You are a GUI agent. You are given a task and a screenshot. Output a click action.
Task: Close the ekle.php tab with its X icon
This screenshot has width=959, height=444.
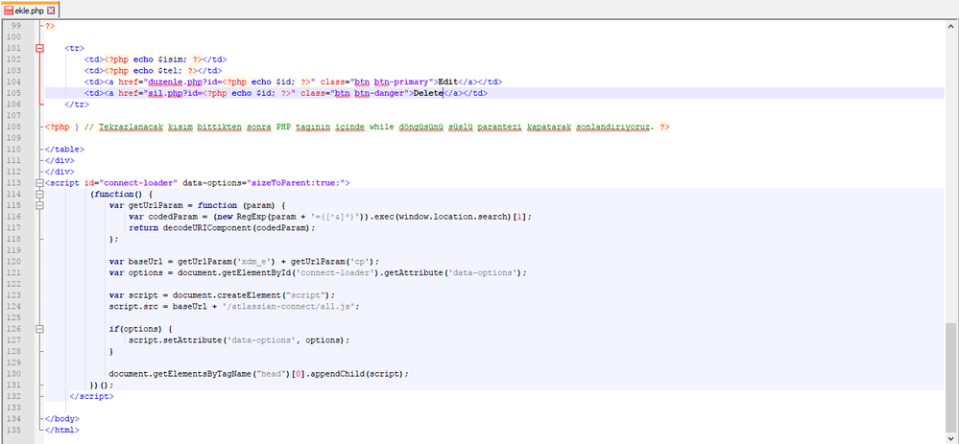coord(51,11)
